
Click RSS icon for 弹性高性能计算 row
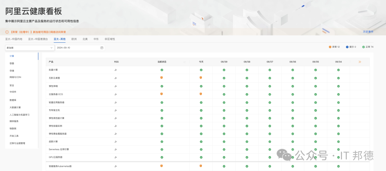click(x=116, y=118)
